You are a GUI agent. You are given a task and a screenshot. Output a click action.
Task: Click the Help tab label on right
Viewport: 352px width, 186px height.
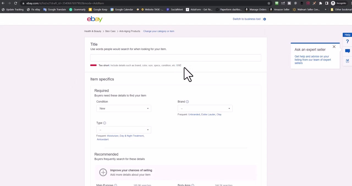coord(347,35)
